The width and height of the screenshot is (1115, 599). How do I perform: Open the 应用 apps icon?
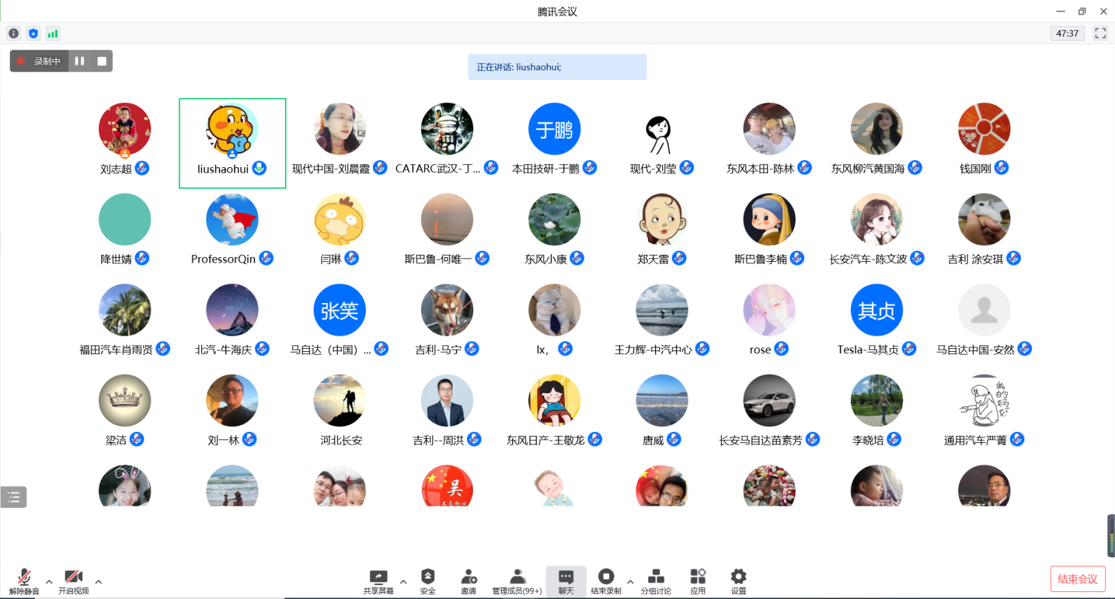click(x=698, y=581)
